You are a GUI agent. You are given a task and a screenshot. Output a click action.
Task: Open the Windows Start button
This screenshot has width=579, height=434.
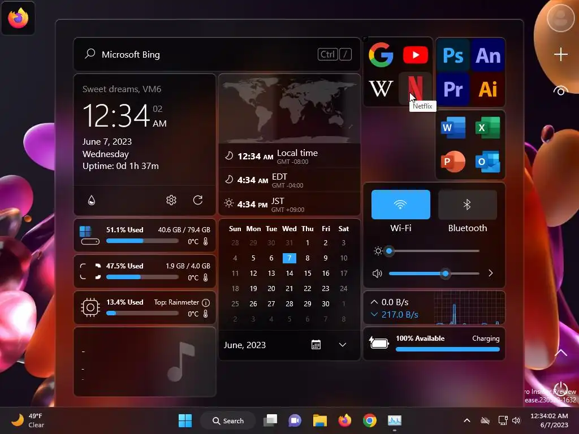tap(185, 420)
